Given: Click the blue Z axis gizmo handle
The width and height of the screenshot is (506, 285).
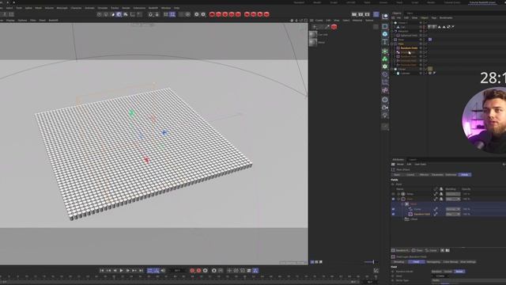Looking at the screenshot, I should point(164,132).
